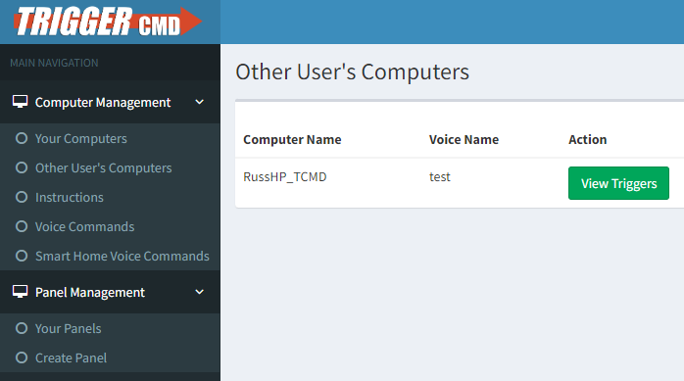The width and height of the screenshot is (684, 381).
Task: Open Panel Management menu section
Action: [x=110, y=292]
